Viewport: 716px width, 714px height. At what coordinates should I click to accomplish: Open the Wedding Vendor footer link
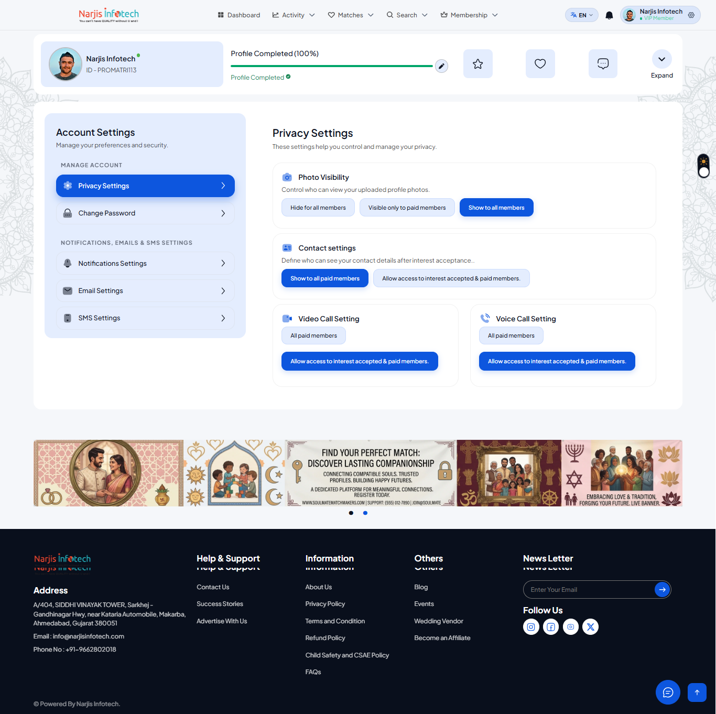[x=439, y=621]
